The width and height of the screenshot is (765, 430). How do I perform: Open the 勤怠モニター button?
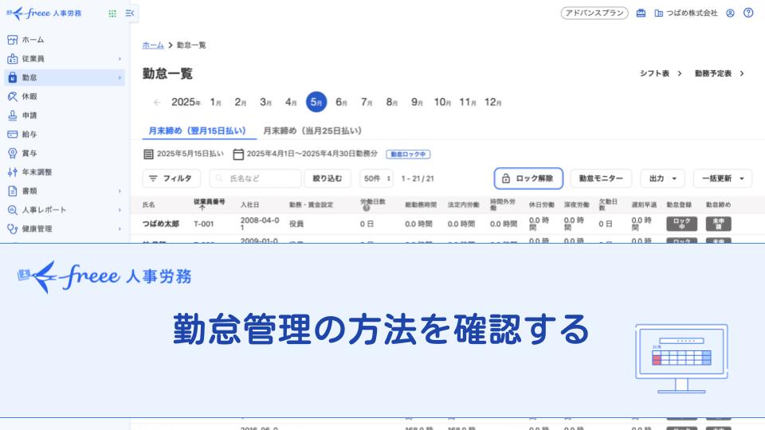[601, 178]
